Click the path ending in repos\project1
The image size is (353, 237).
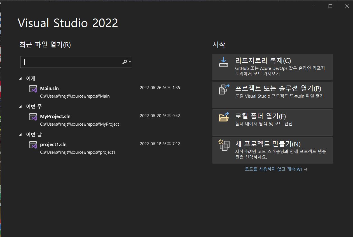(x=78, y=152)
